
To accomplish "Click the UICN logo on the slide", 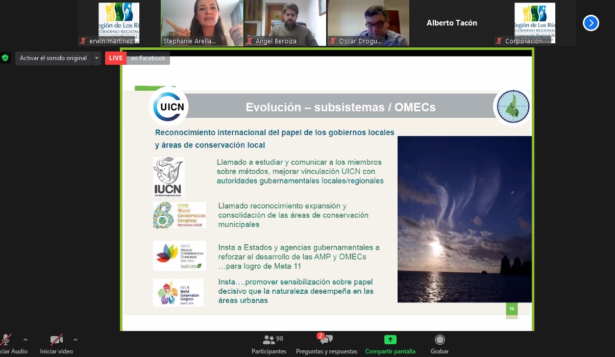I will [x=168, y=107].
